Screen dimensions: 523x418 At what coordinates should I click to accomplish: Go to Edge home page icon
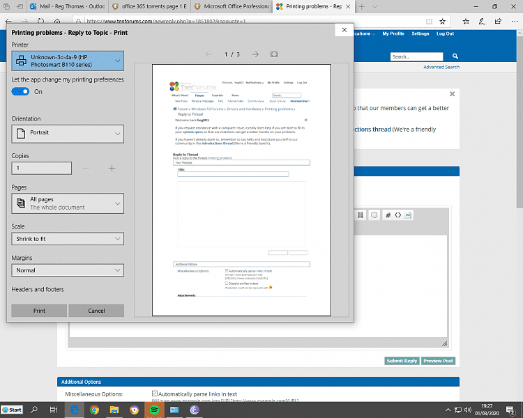pyautogui.click(x=57, y=22)
